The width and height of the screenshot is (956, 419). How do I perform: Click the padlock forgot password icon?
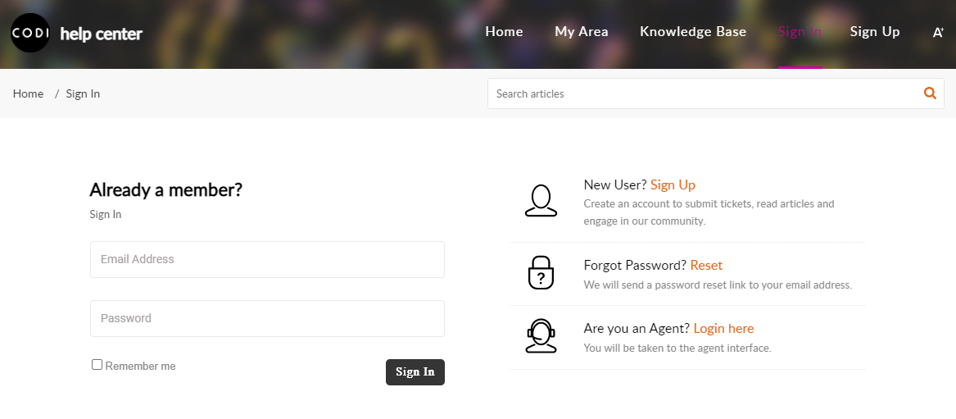pos(541,272)
